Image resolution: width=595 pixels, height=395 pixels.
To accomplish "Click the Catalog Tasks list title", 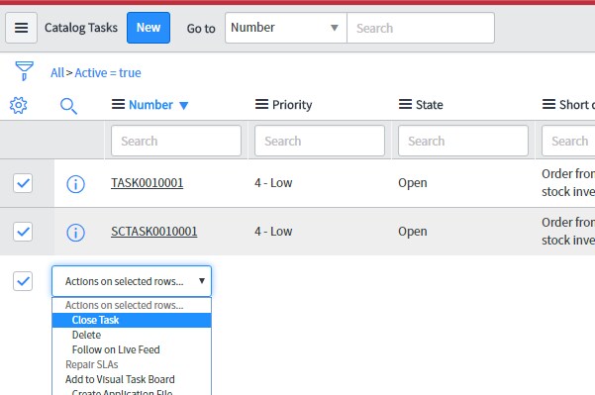I will (x=81, y=28).
